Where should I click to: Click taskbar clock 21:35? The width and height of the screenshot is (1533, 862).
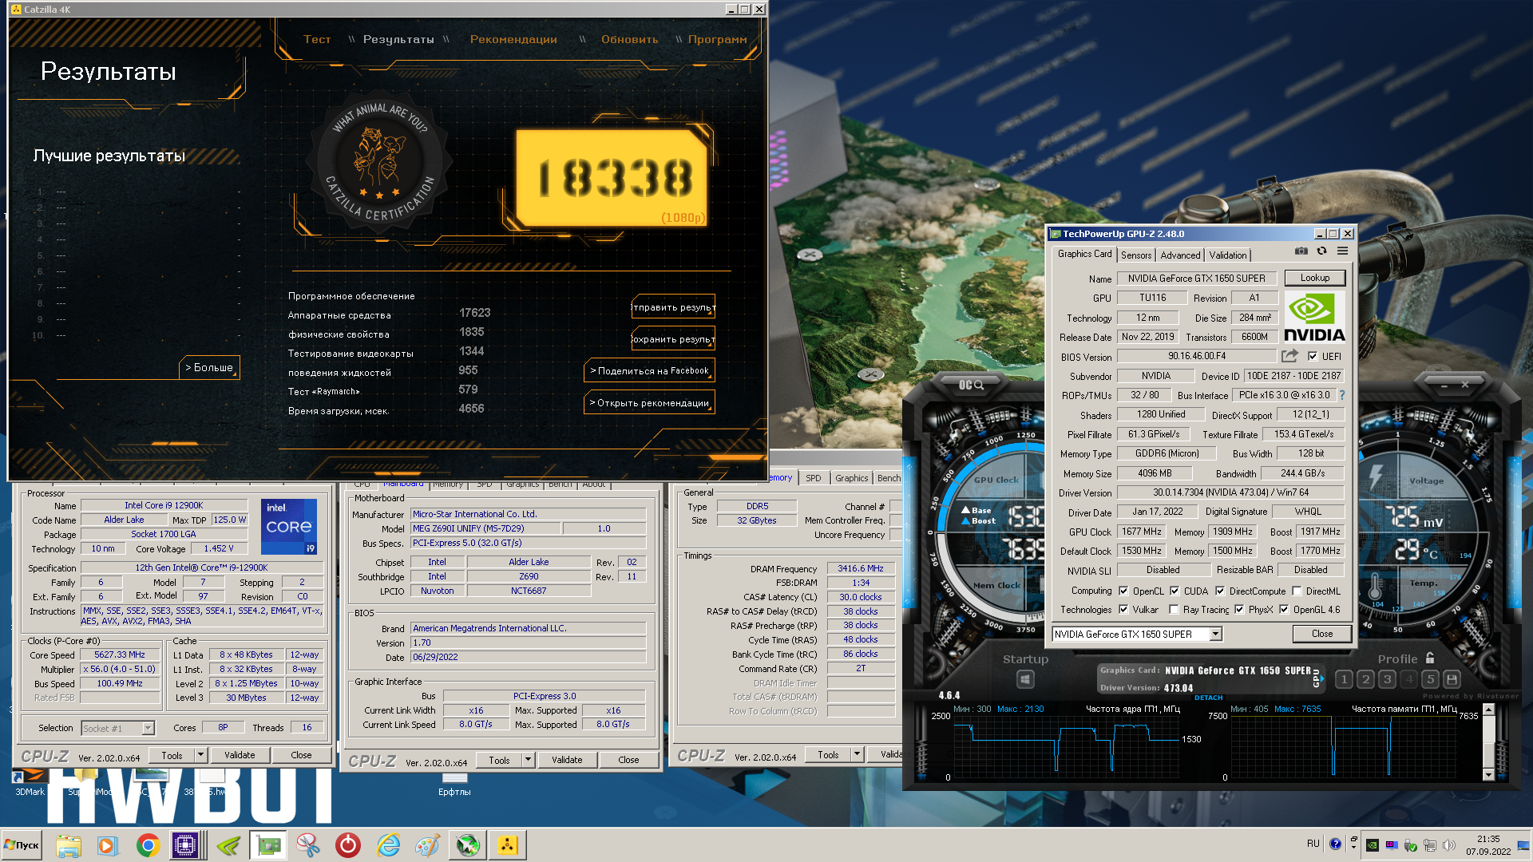[x=1488, y=839]
